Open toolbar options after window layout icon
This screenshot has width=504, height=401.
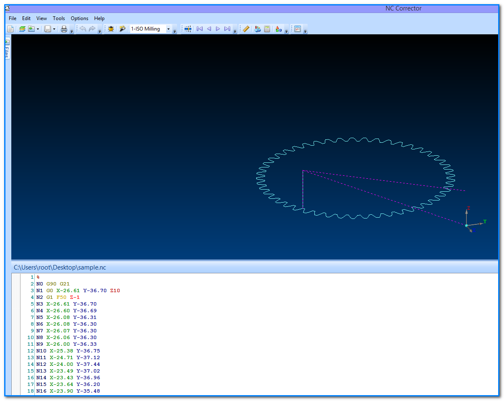(306, 30)
